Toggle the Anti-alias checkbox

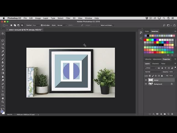[x=42, y=25]
